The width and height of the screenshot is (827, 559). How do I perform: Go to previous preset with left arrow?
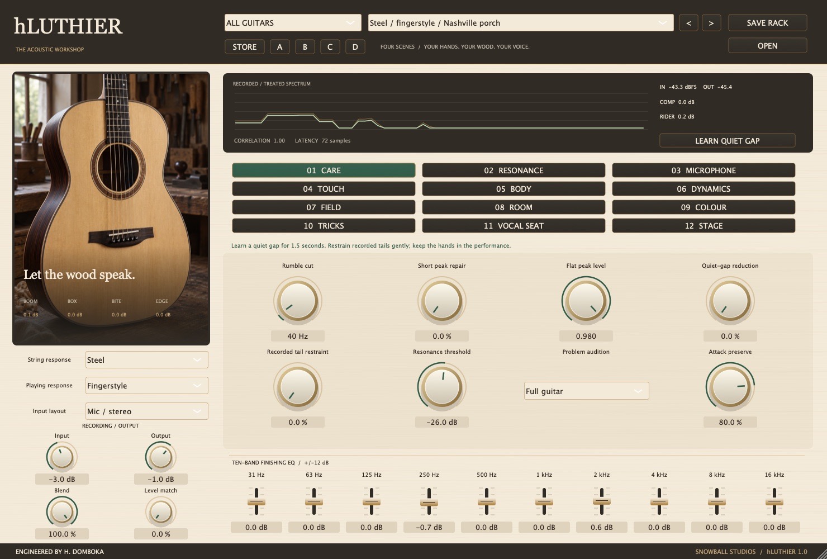click(688, 23)
